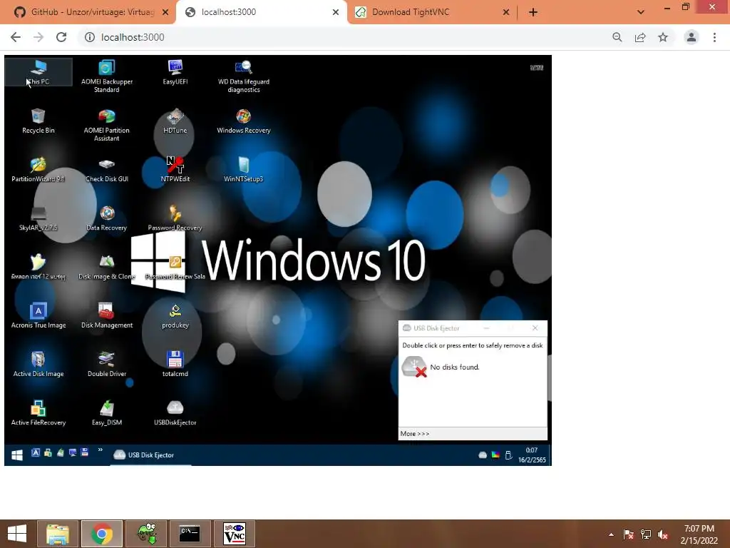Open totalcmd desktop icon
Viewport: 730px width, 548px height.
click(x=175, y=365)
